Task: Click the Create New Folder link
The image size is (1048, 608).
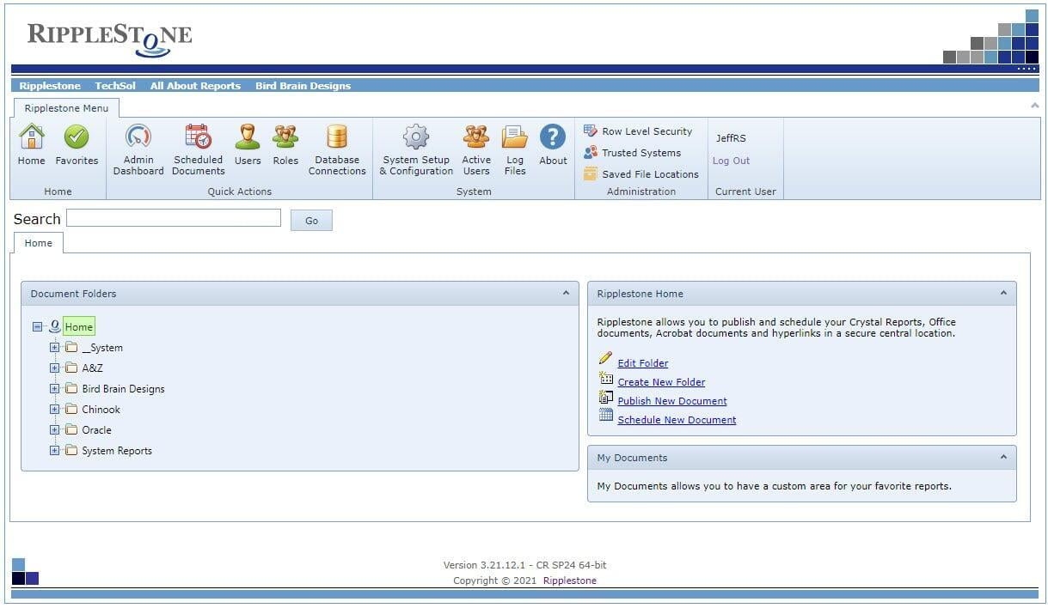Action: (661, 382)
